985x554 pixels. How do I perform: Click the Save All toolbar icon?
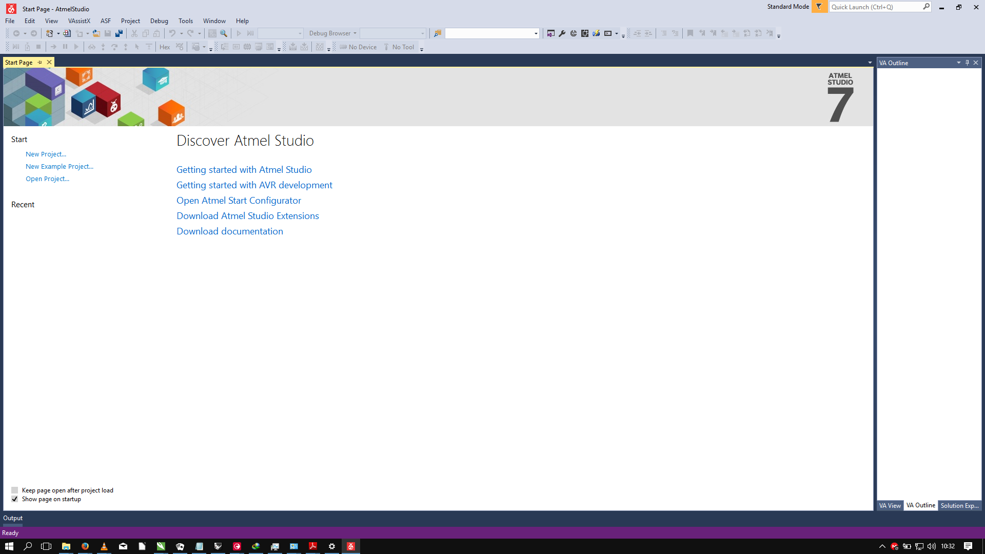[x=119, y=33]
